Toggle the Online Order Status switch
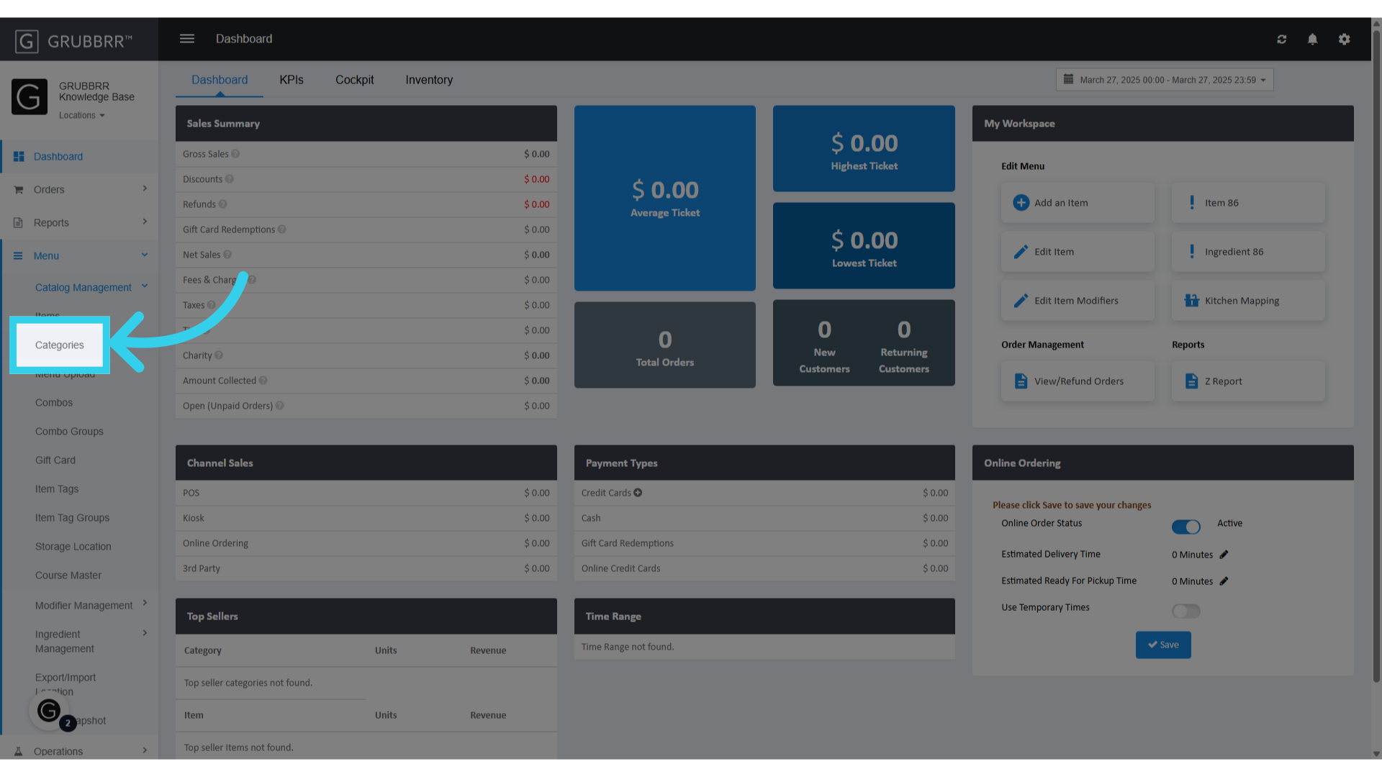 tap(1185, 527)
